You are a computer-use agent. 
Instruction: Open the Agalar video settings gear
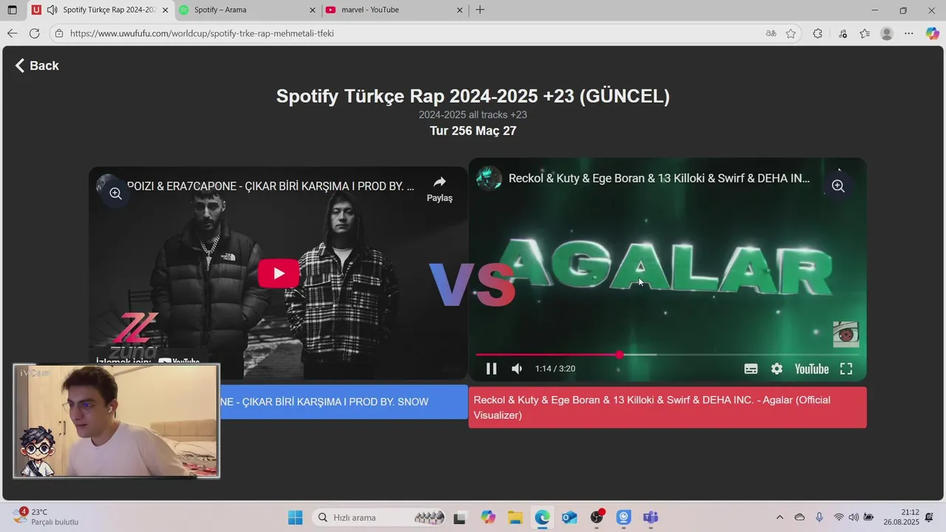pos(777,369)
